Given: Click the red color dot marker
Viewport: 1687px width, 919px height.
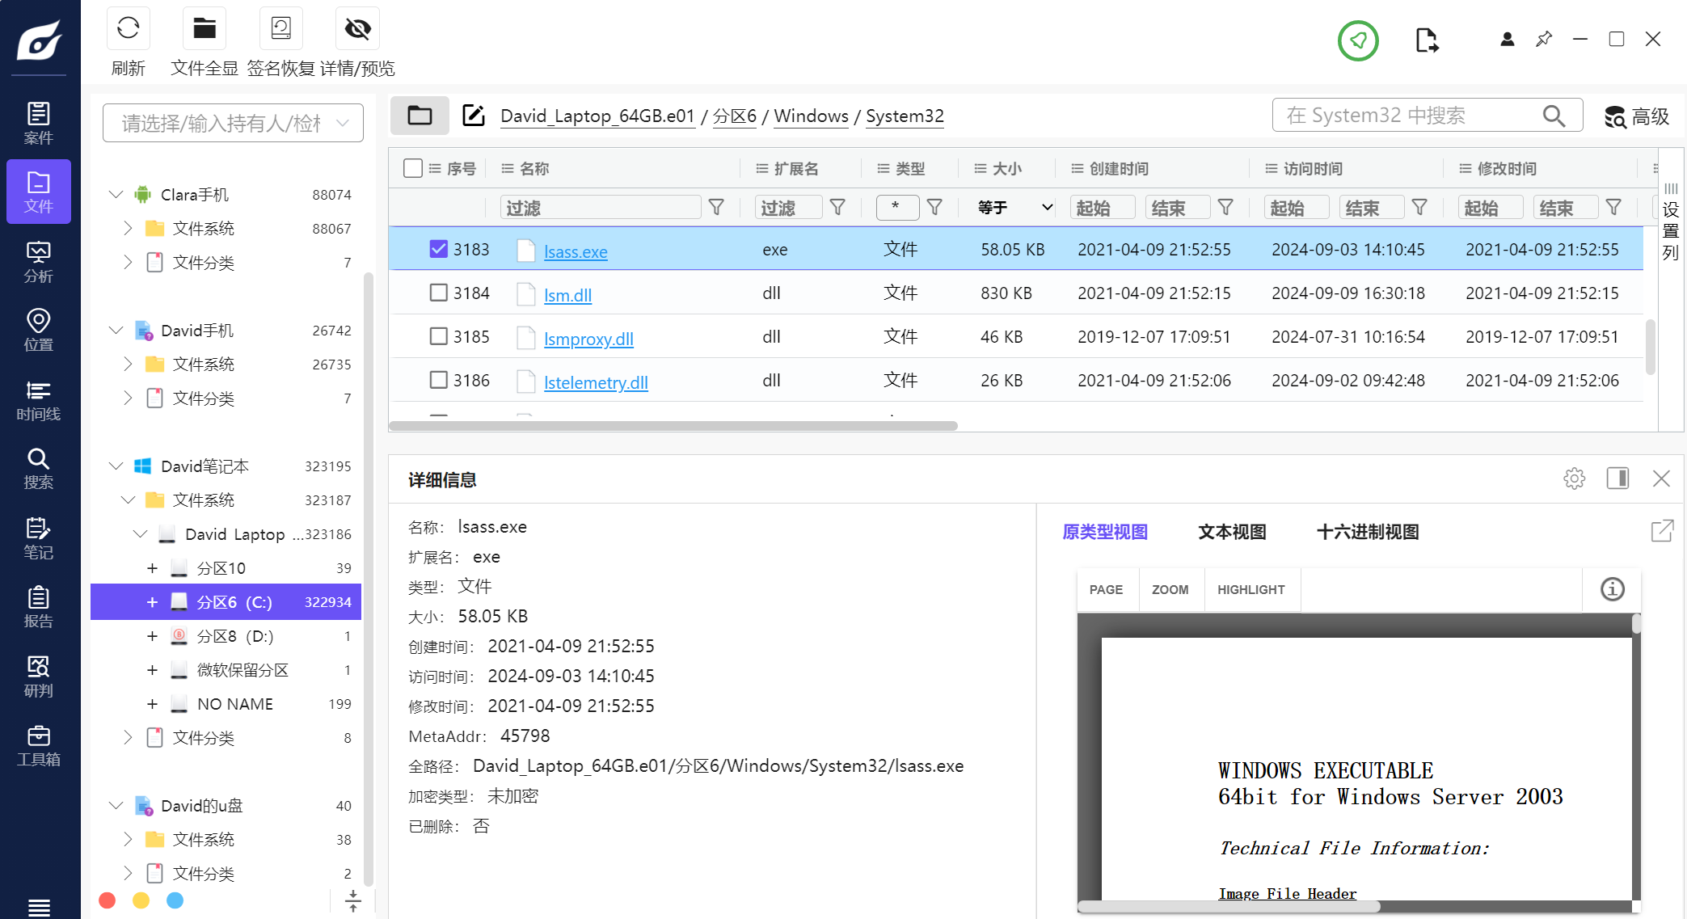Looking at the screenshot, I should pos(107,900).
